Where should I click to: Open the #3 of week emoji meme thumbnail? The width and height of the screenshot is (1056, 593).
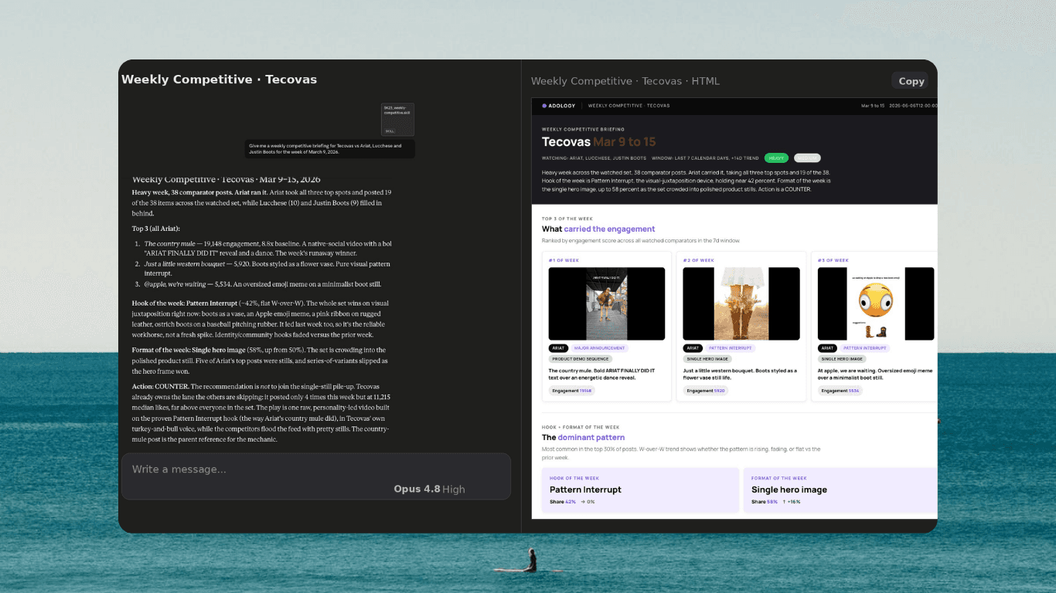point(876,303)
